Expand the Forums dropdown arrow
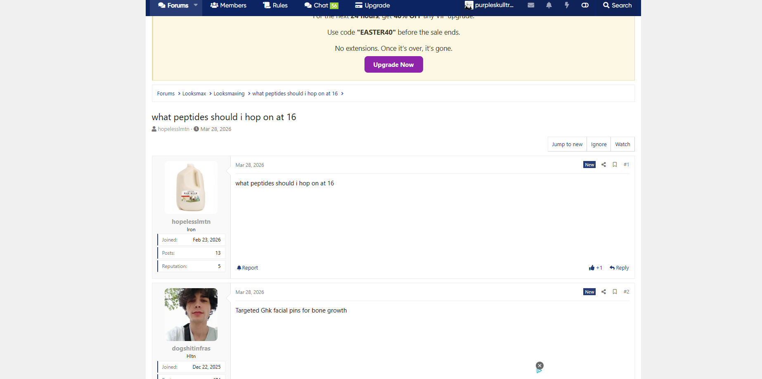This screenshot has width=762, height=379. (x=196, y=5)
